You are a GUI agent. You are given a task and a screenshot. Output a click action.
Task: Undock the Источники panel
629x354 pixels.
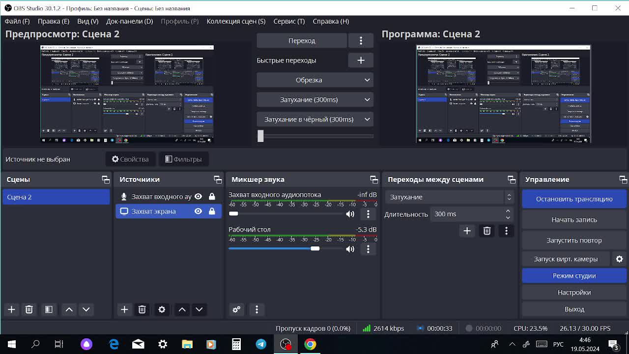pos(218,179)
